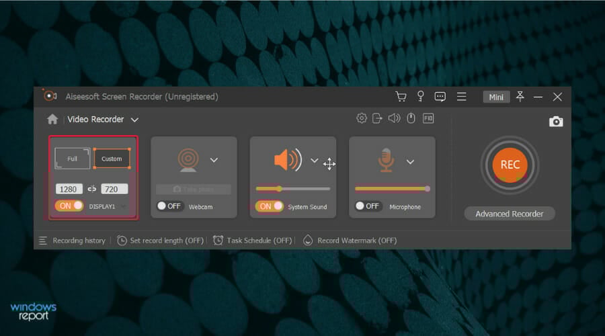Image resolution: width=605 pixels, height=336 pixels.
Task: Click the aspect ratio lock link icon
Action: point(92,189)
